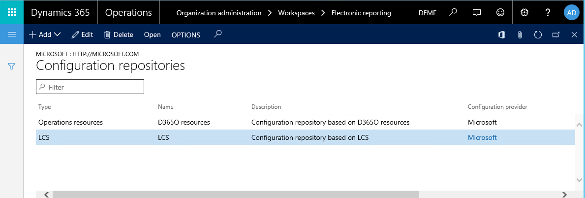585x198 pixels.
Task: Open the Electronic reporting breadcrumb
Action: pyautogui.click(x=361, y=13)
